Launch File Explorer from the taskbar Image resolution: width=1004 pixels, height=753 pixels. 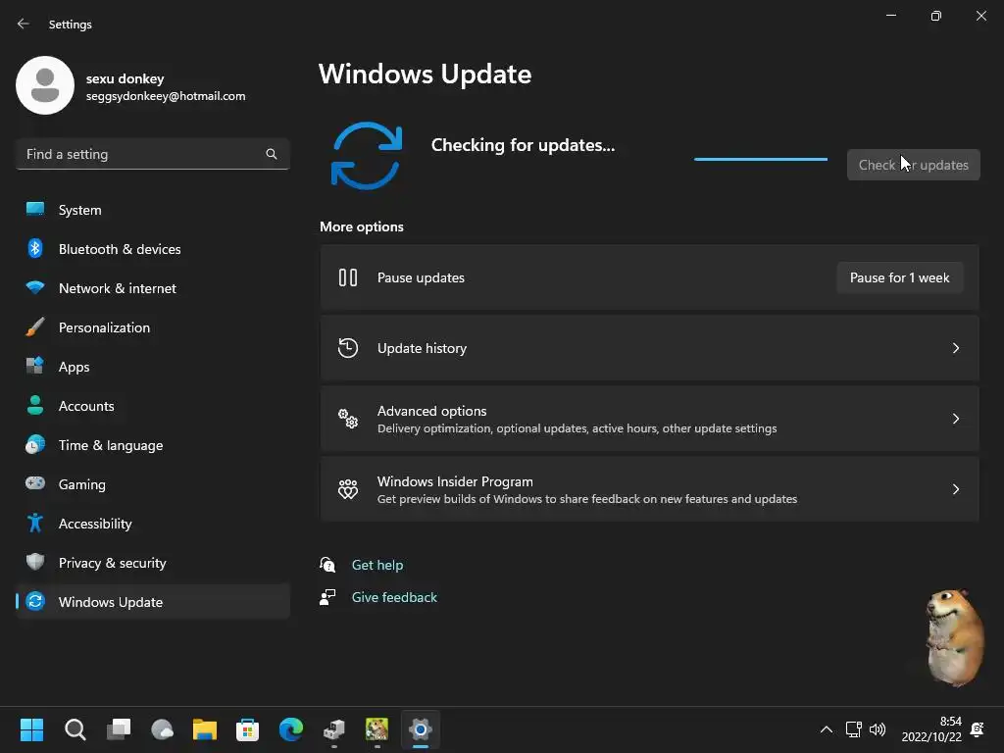pos(205,729)
